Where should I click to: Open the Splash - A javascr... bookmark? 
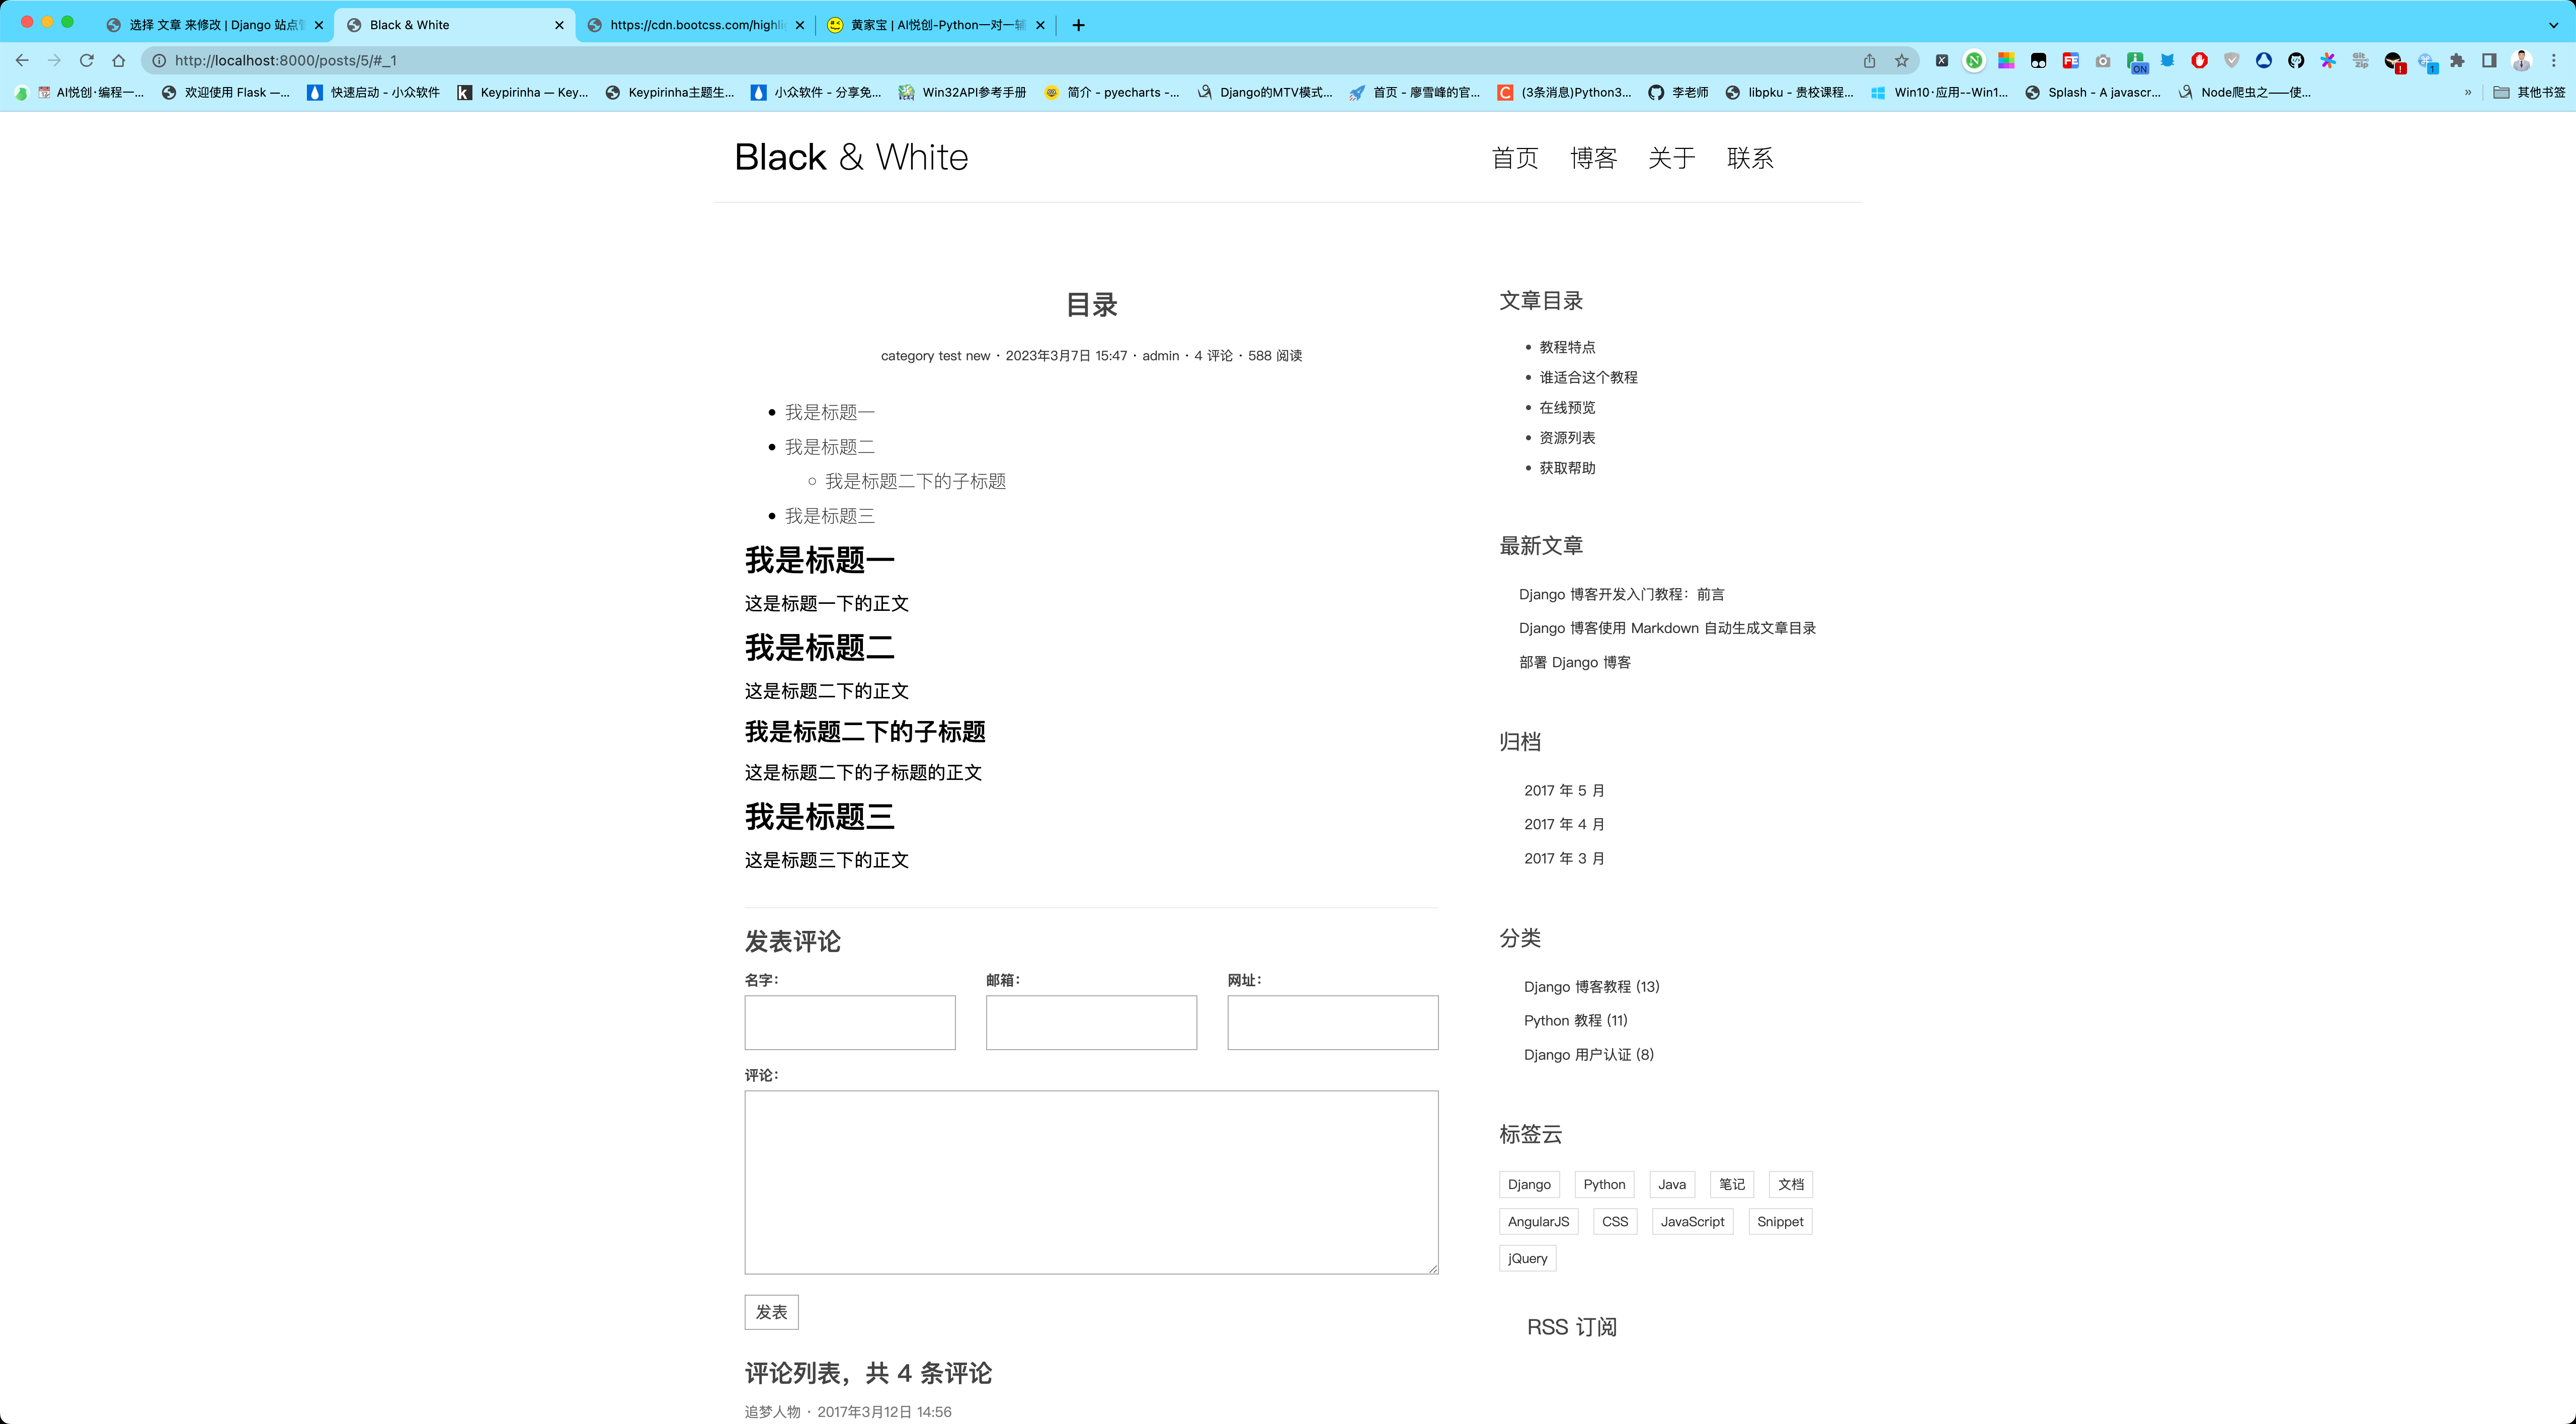pos(2093,92)
